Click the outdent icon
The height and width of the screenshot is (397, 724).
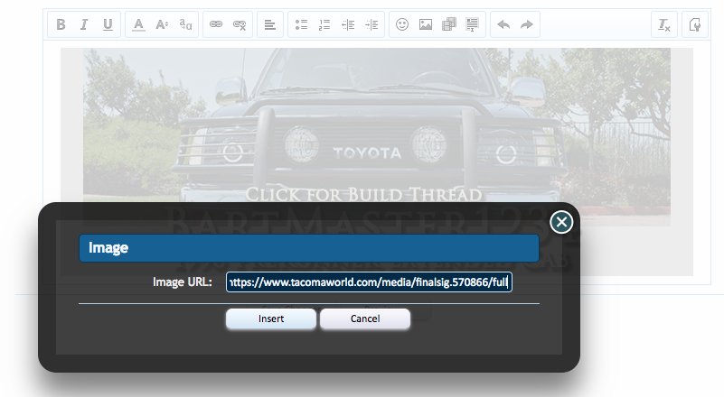point(348,24)
